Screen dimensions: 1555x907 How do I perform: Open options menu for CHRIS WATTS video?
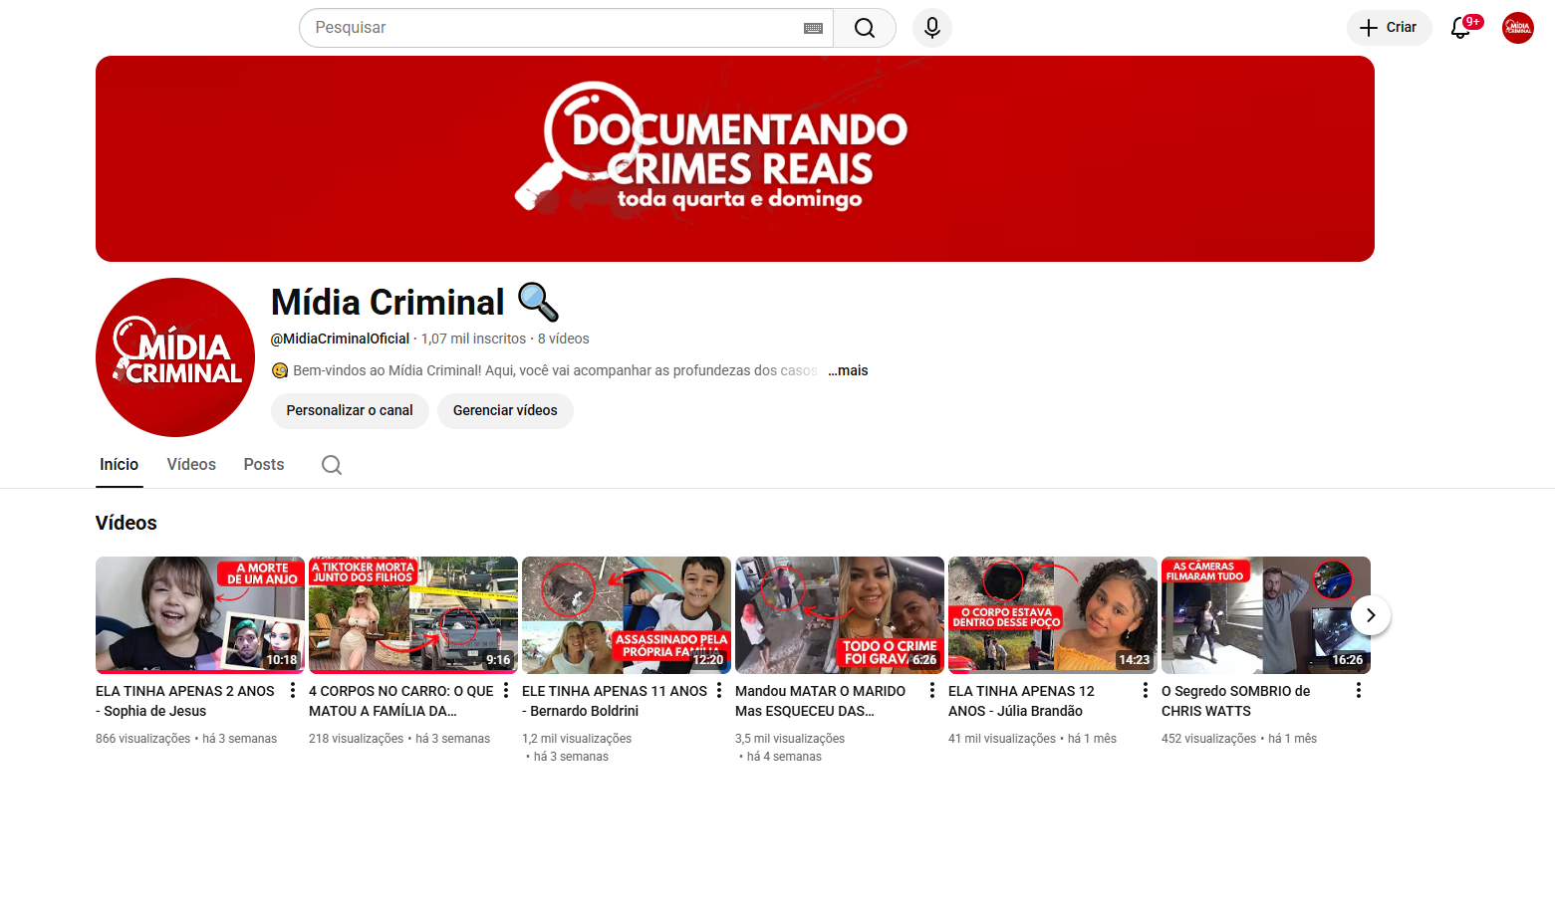[x=1359, y=690]
